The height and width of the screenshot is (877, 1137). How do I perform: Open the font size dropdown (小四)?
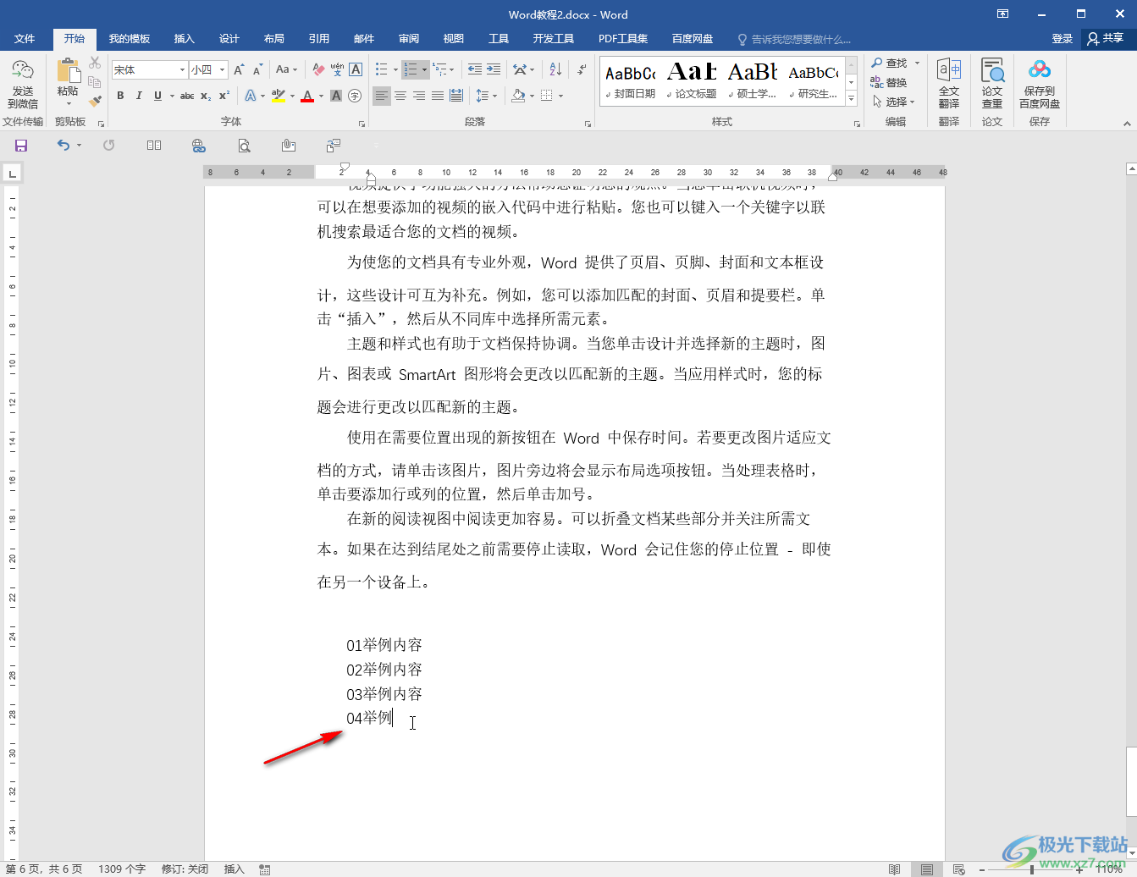(x=222, y=70)
